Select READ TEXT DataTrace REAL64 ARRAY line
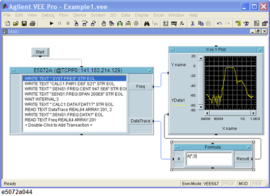 click(75, 110)
